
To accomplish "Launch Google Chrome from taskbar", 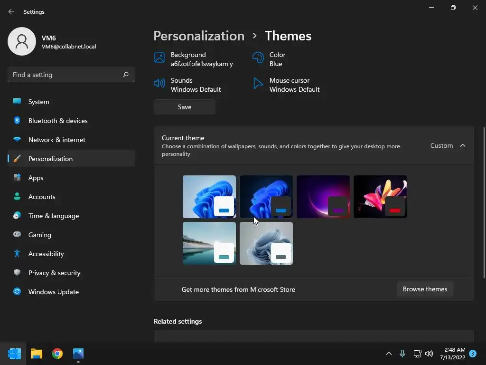I will coord(57,354).
